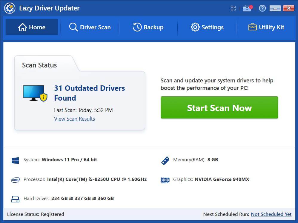Click the Windows logo system icon

15,160
